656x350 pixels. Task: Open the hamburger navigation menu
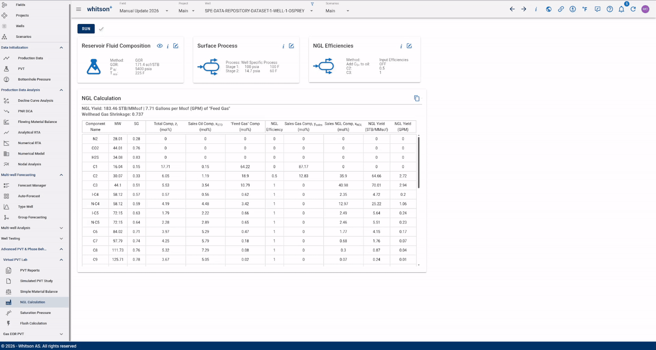click(79, 9)
